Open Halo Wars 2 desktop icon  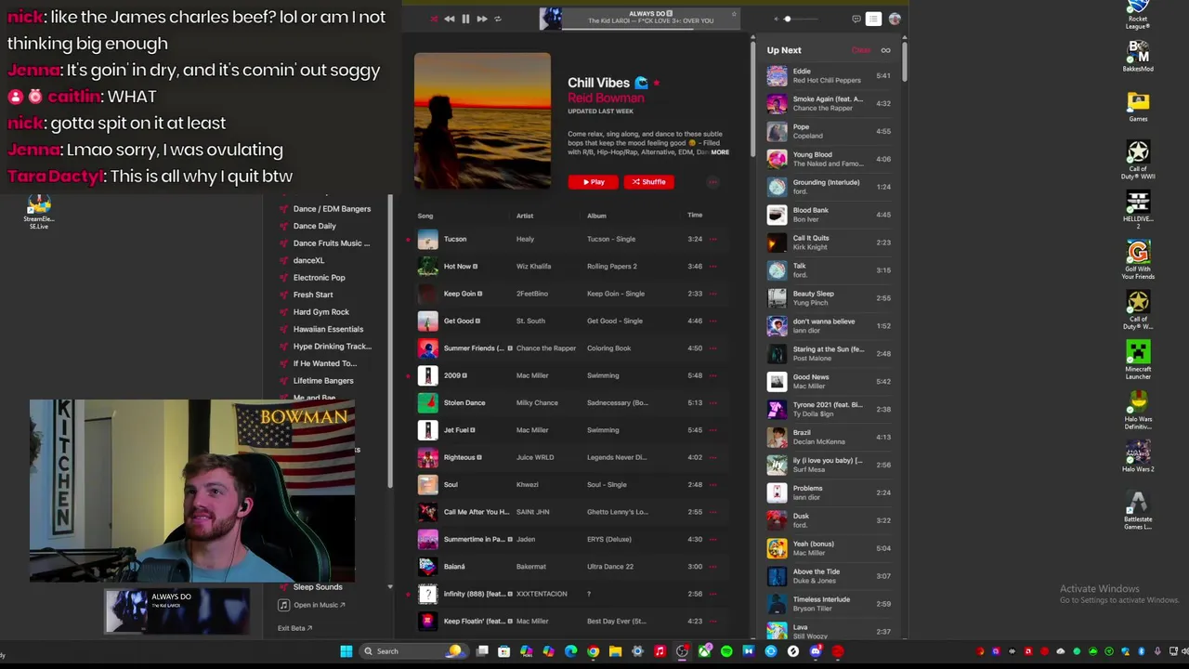click(x=1138, y=456)
